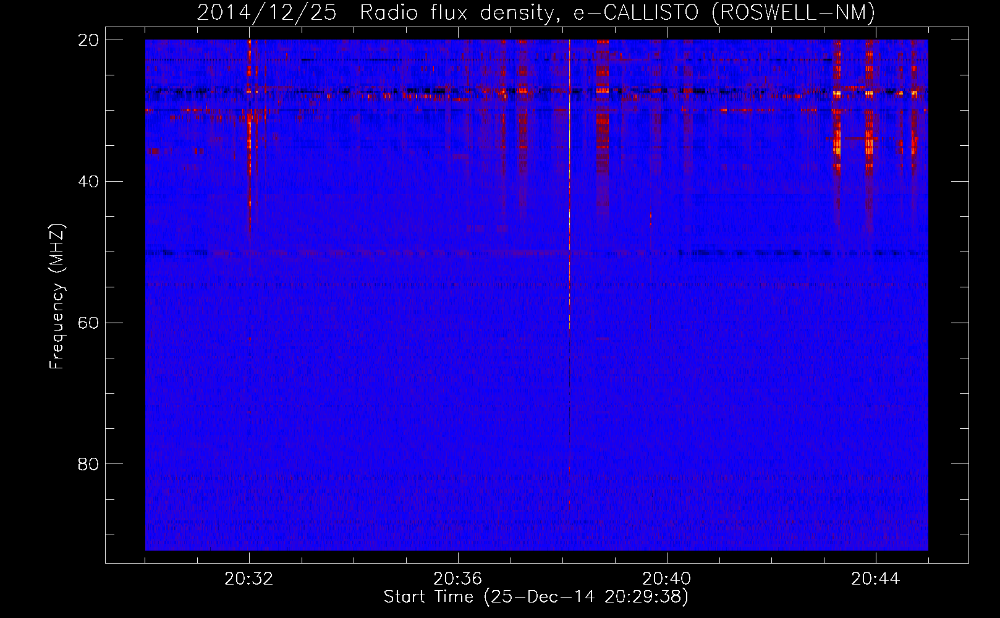Screen dimensions: 1000x618
Task: Click the 20:36 time tick label
Action: [x=458, y=579]
